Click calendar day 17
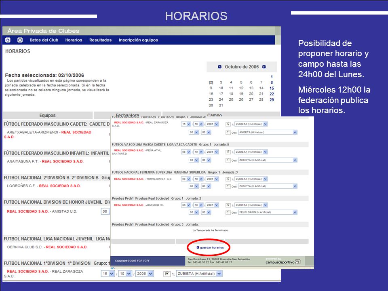 point(221,94)
